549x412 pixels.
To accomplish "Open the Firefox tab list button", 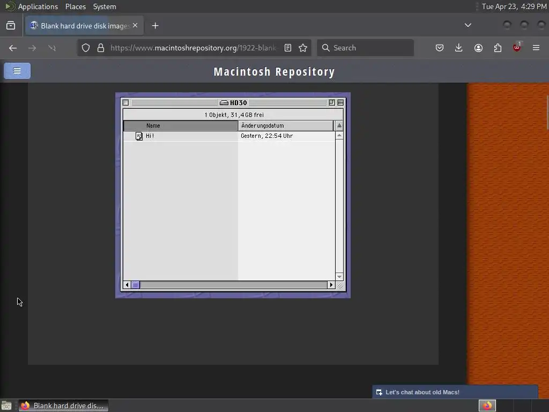I will point(11,26).
